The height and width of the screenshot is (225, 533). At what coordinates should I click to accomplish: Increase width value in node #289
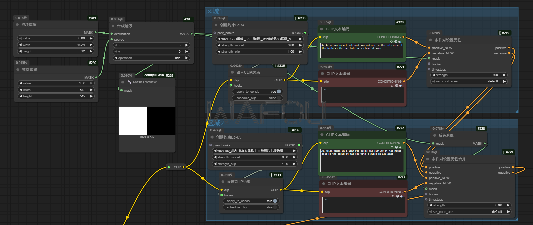(x=91, y=45)
